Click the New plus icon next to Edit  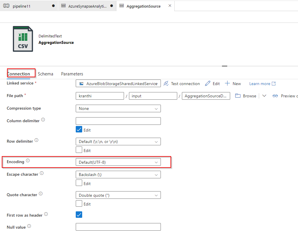228,83
